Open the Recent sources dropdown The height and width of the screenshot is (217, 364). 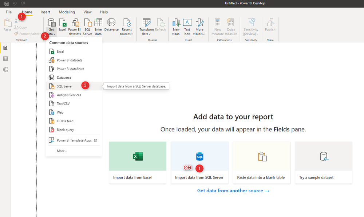(126, 25)
